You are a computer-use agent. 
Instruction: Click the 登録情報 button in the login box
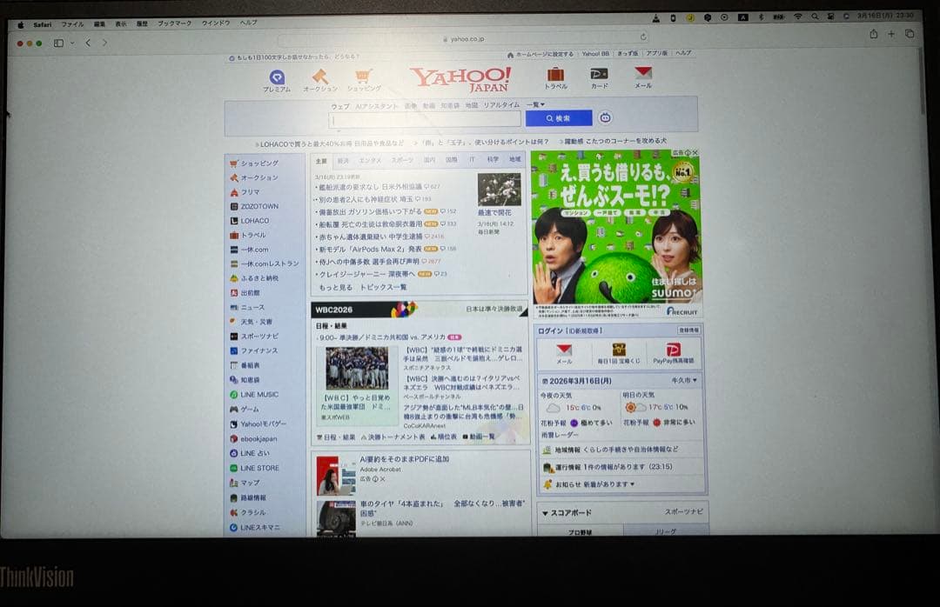pos(688,330)
